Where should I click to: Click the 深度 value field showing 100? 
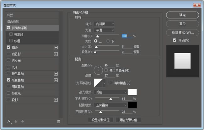click(x=127, y=36)
